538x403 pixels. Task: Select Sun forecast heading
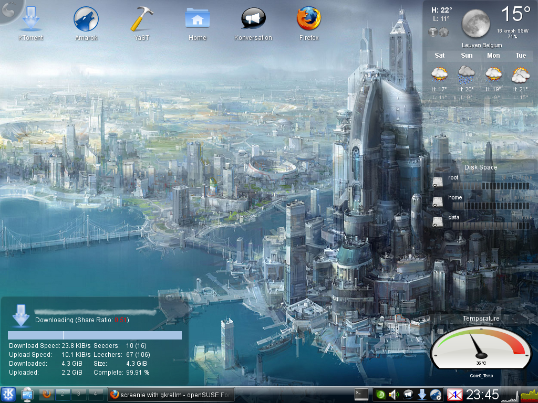[467, 56]
